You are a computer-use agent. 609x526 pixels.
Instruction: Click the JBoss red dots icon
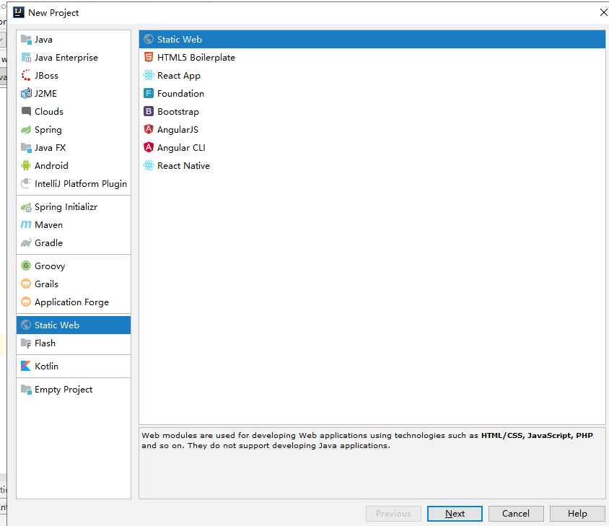tap(26, 75)
